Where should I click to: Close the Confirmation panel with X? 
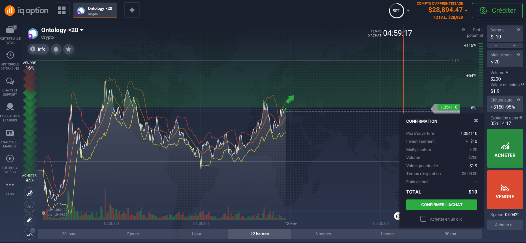(x=476, y=121)
